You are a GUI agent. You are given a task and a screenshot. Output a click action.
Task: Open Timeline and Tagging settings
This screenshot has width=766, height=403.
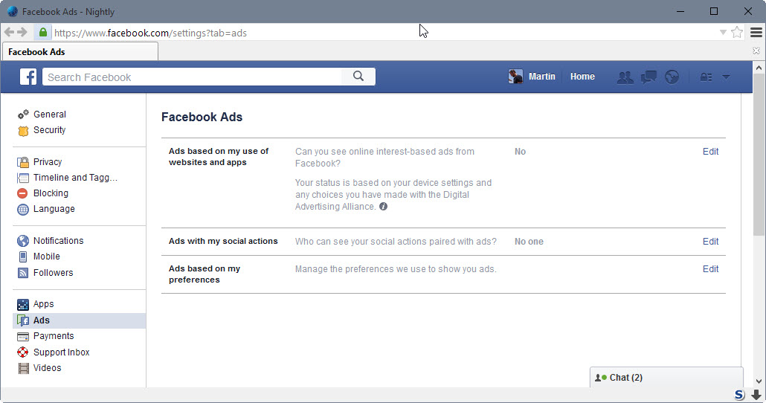[x=75, y=177]
